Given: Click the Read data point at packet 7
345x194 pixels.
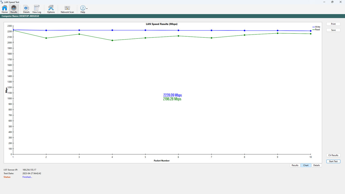Looking at the screenshot, I should (212, 38).
